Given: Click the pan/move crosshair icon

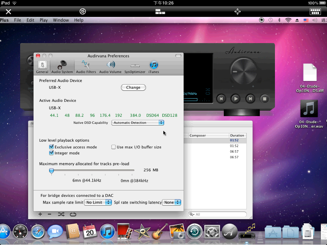Looking at the screenshot, I should [x=238, y=11].
